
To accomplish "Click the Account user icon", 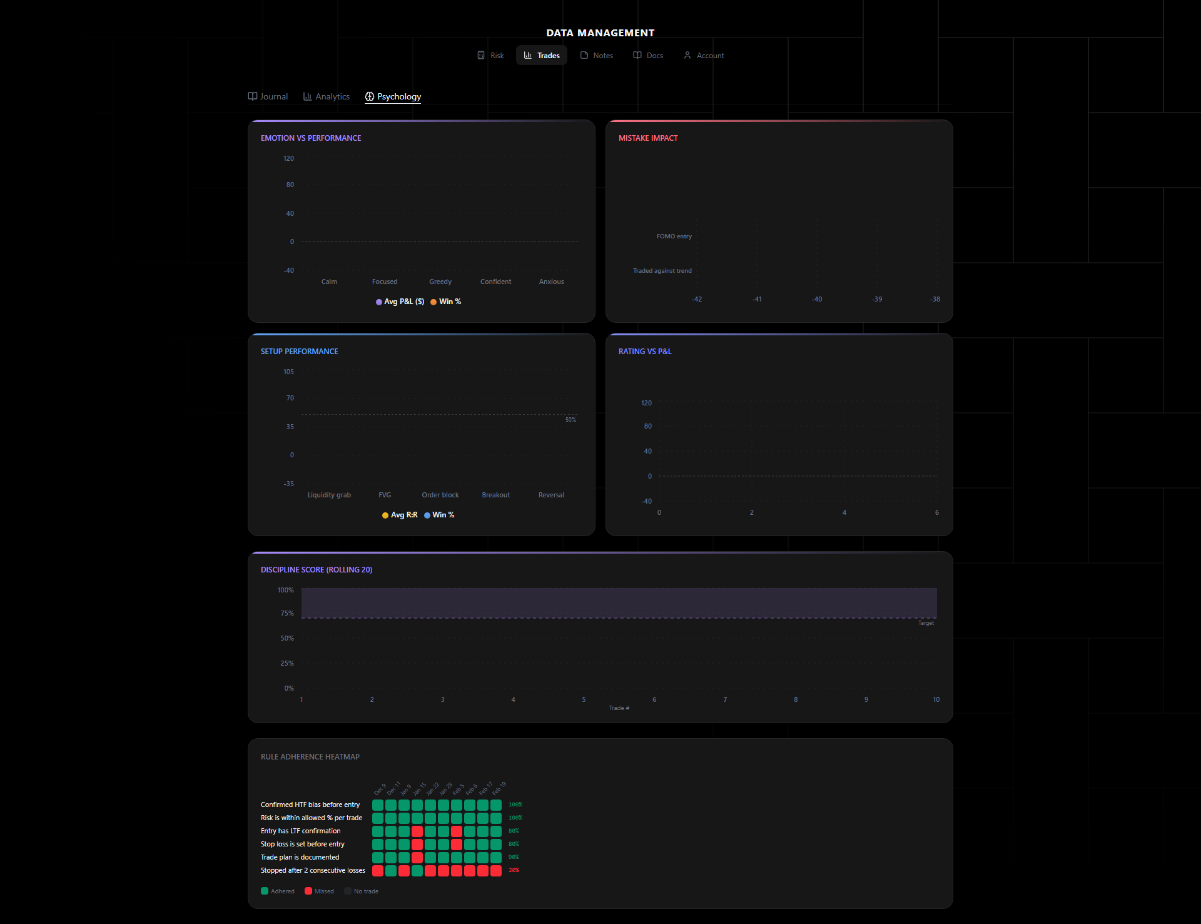I will (x=687, y=55).
